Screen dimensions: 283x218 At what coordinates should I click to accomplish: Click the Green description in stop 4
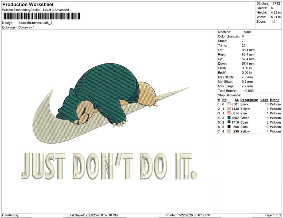point(245,118)
